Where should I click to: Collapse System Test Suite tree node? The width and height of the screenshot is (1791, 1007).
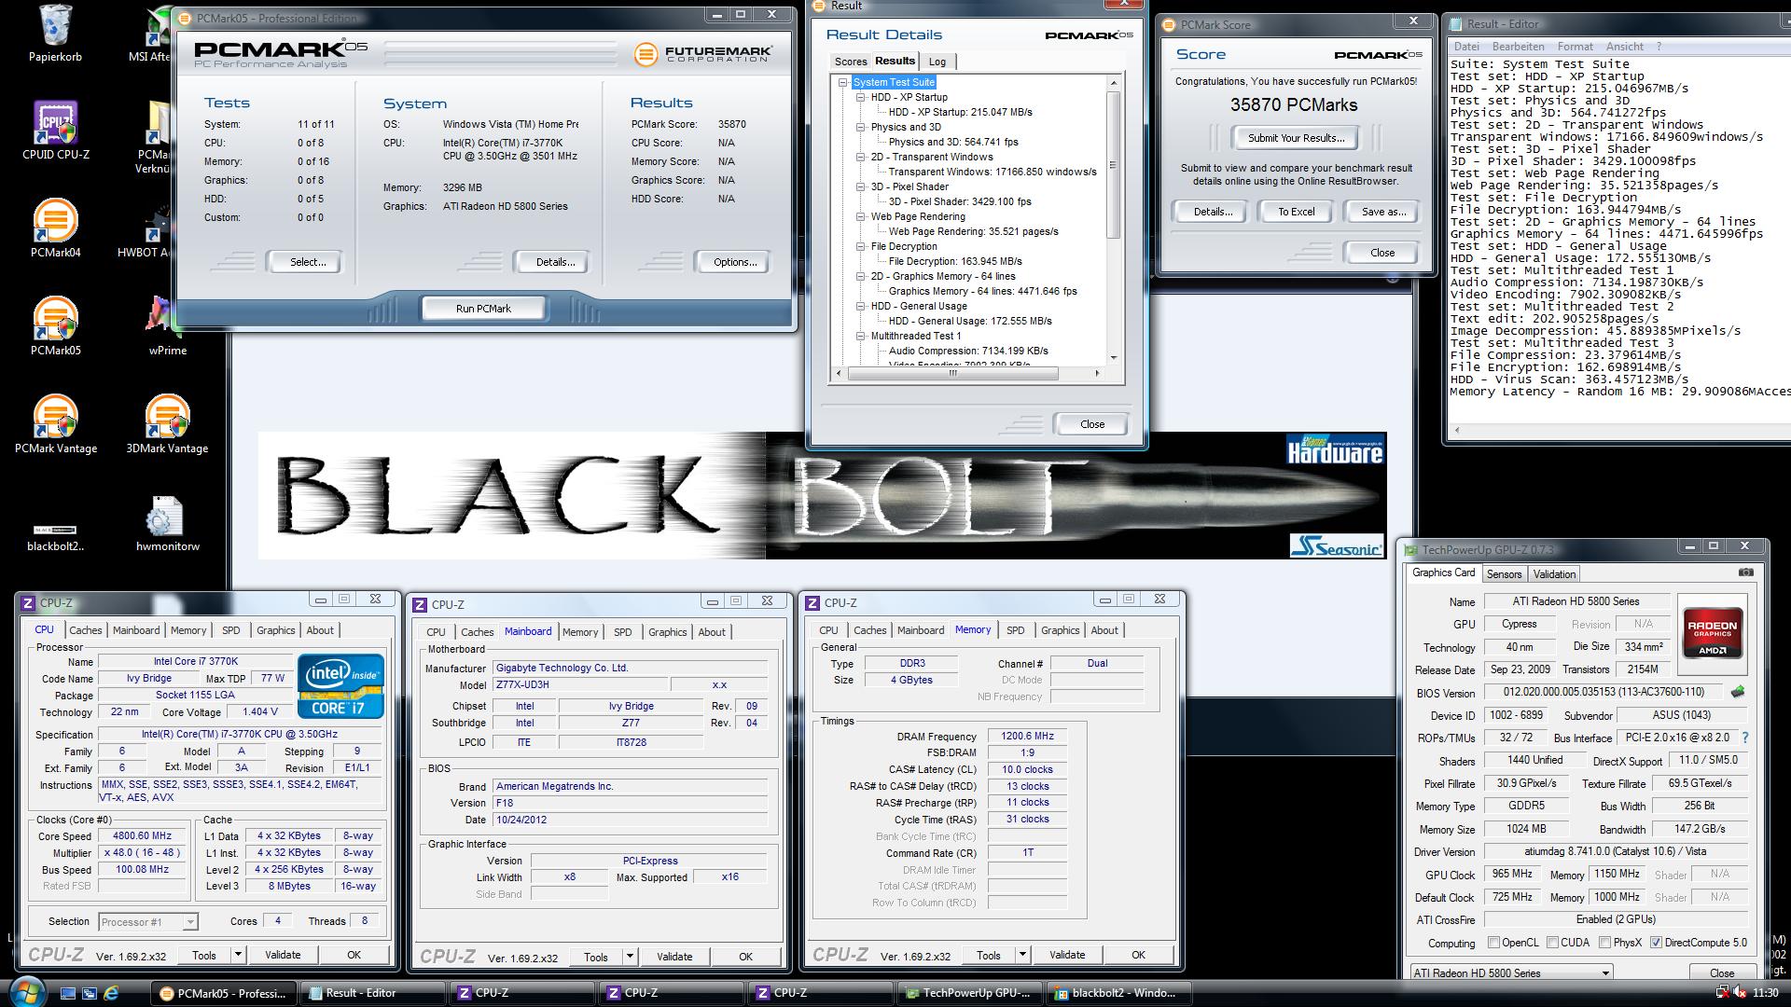[x=843, y=82]
